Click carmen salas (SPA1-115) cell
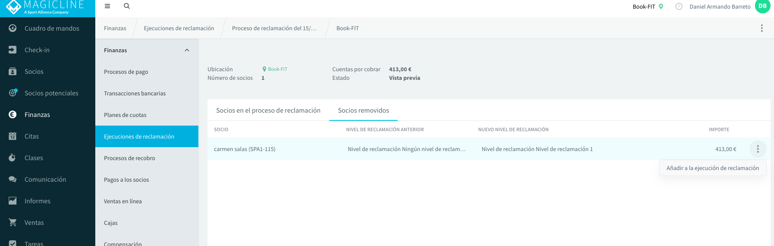This screenshot has height=246, width=774. (x=245, y=149)
